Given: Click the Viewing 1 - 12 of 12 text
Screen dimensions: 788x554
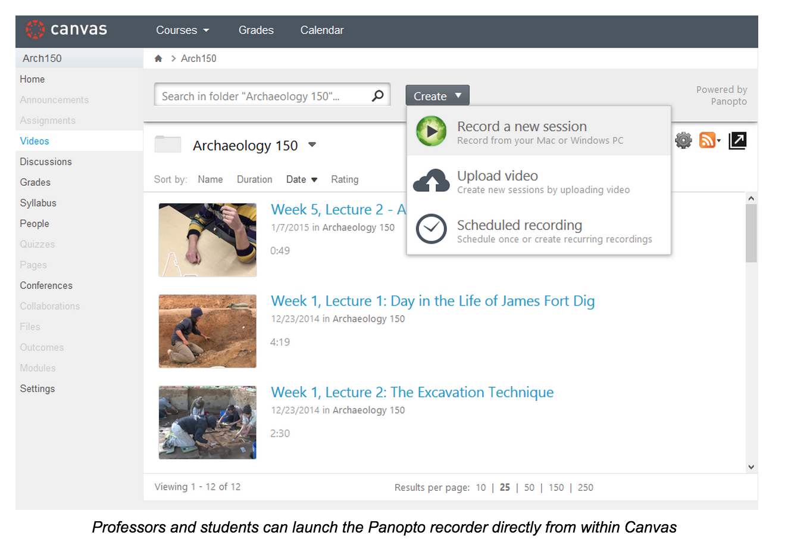Looking at the screenshot, I should (198, 487).
